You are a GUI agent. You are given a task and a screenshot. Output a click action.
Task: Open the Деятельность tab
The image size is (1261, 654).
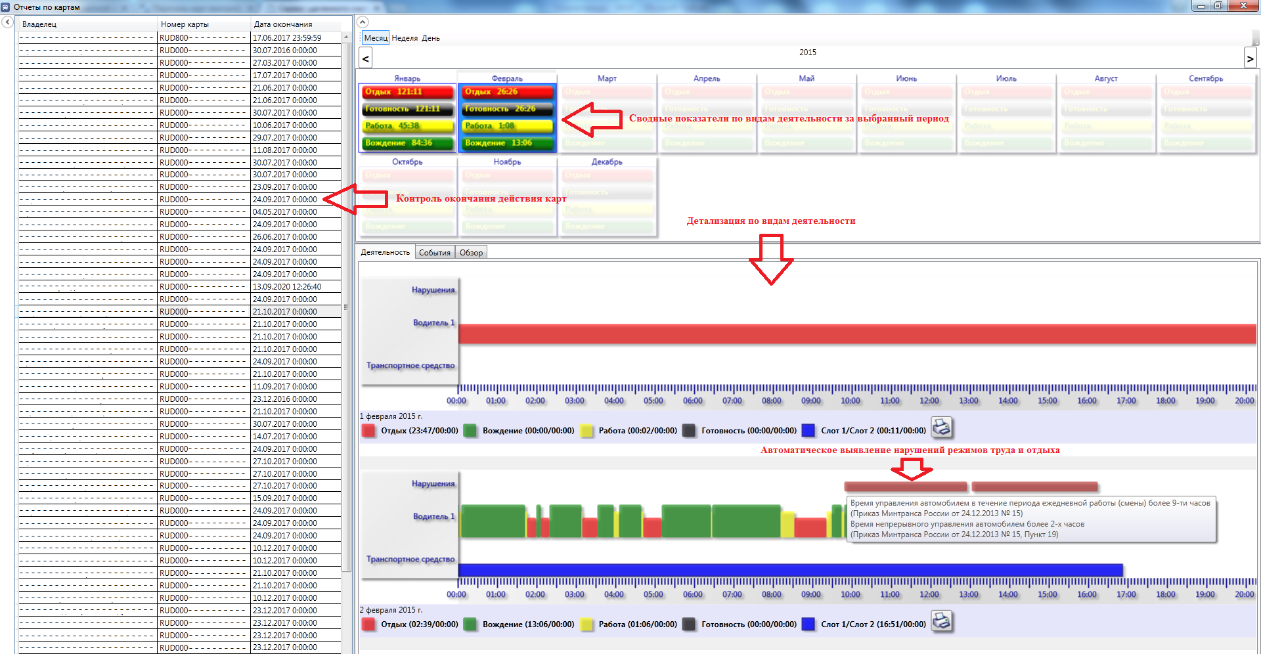click(385, 252)
